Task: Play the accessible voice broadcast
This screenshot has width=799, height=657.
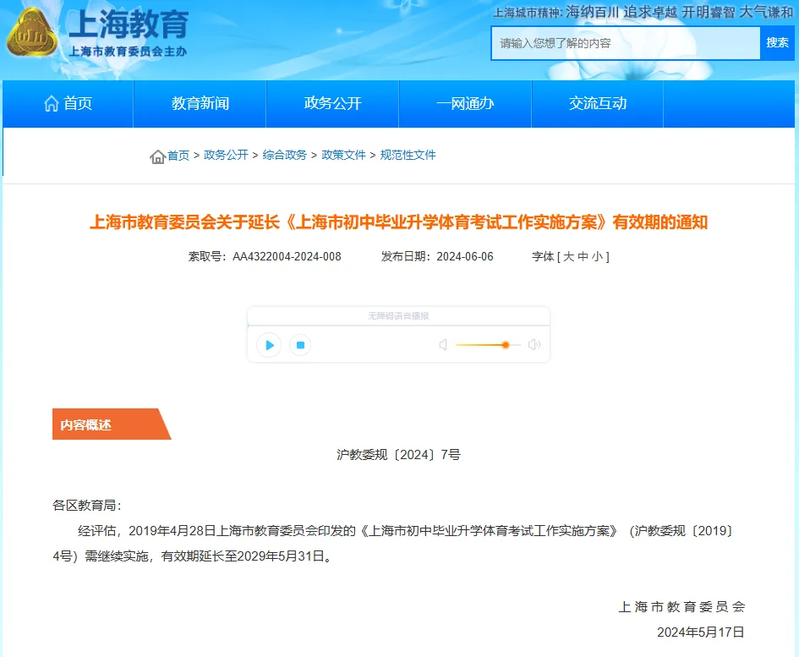Action: coord(268,345)
